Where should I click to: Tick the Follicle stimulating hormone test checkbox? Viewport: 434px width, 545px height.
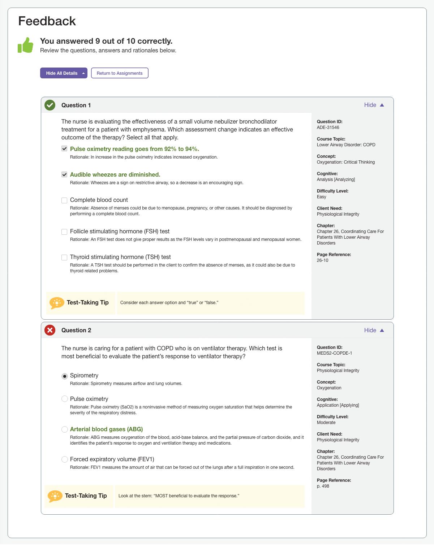click(64, 232)
